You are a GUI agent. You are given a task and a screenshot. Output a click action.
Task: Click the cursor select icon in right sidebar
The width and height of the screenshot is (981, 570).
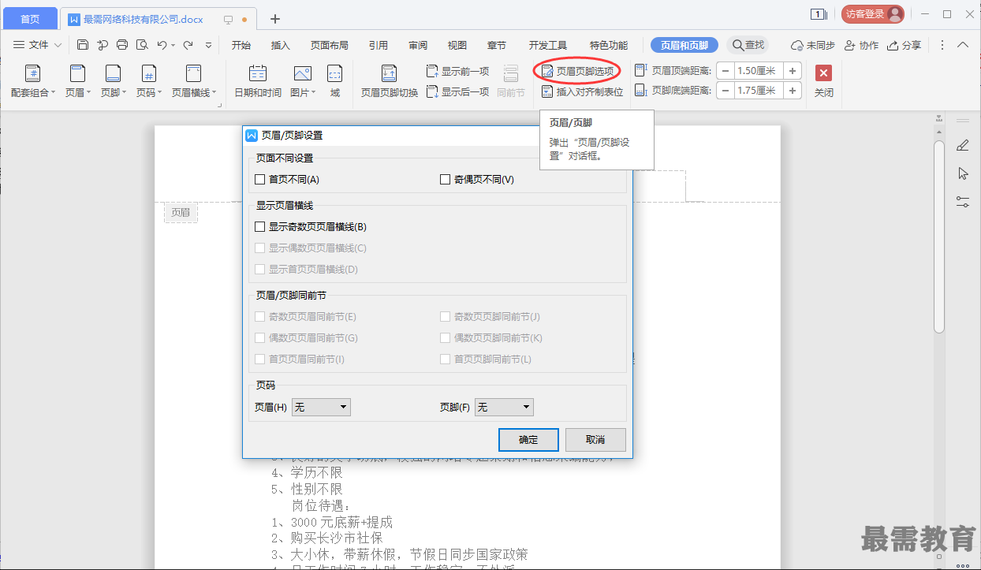pos(962,173)
